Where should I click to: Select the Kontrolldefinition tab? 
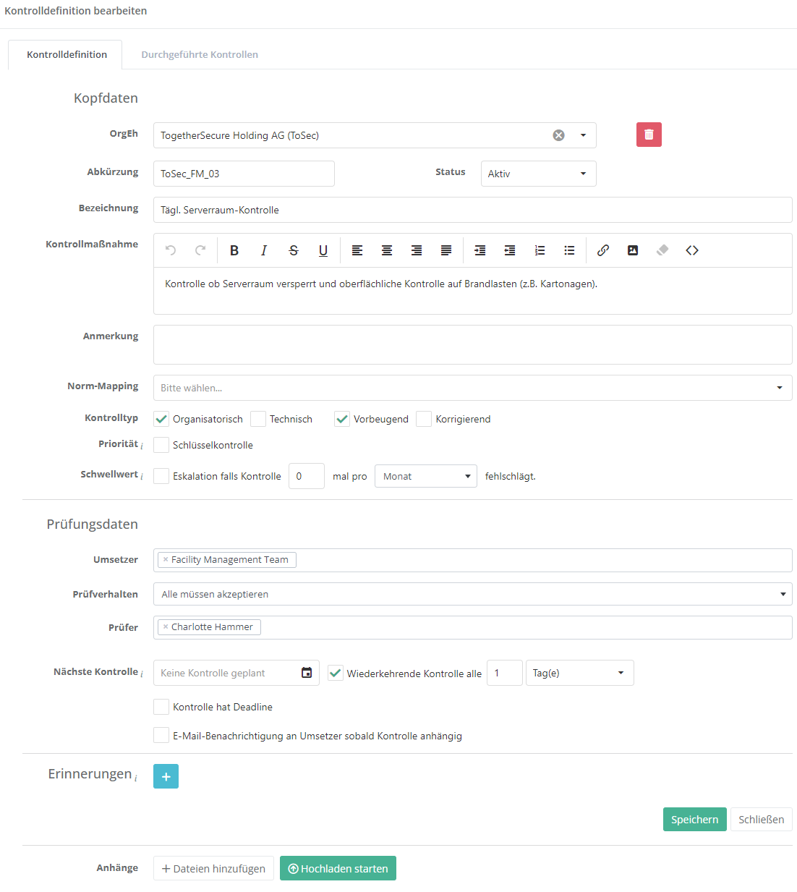click(67, 54)
